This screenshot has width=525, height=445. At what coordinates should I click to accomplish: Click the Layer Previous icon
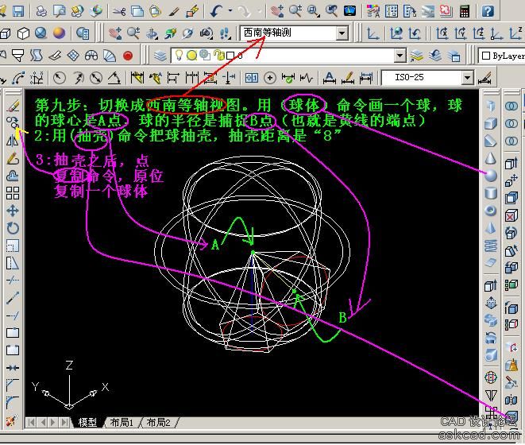point(435,56)
